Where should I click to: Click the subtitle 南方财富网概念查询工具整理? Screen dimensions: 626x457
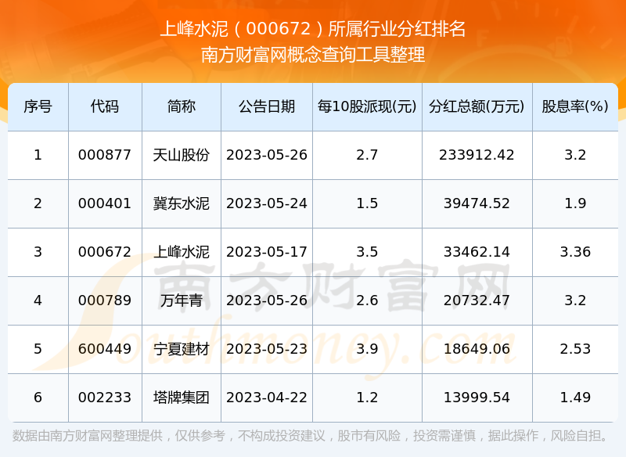pyautogui.click(x=313, y=55)
